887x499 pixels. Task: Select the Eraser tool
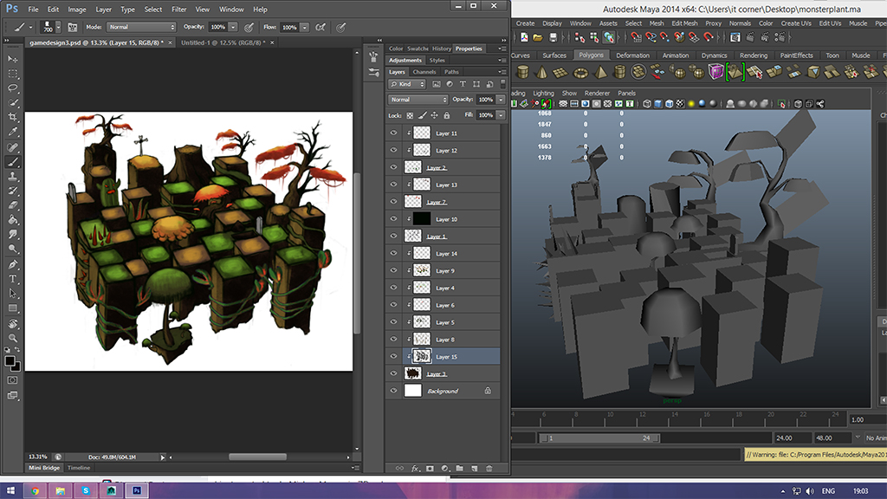[x=12, y=206]
